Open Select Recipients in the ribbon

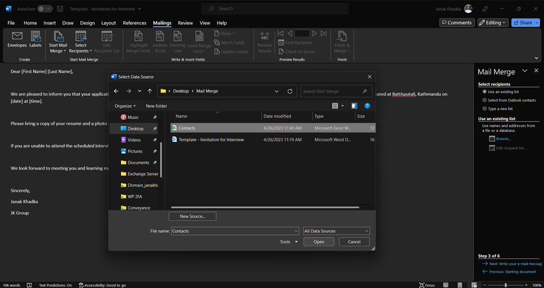pos(80,42)
